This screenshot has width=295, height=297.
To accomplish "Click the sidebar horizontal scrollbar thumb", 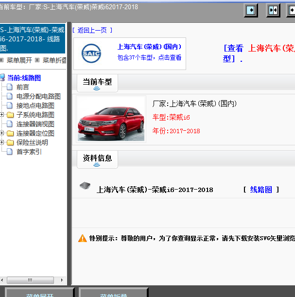I will pos(30,280).
